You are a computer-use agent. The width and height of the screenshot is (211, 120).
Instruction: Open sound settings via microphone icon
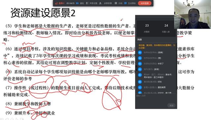pyautogui.click(x=87, y=3)
